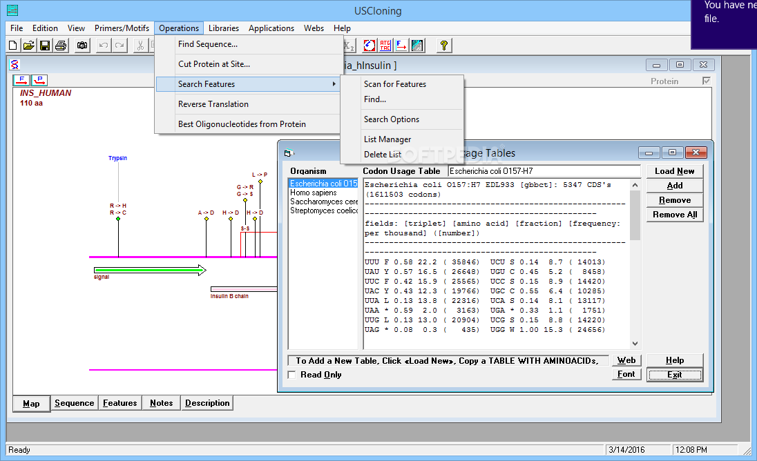Switch to the Features tab
The image size is (757, 461).
[x=119, y=402]
